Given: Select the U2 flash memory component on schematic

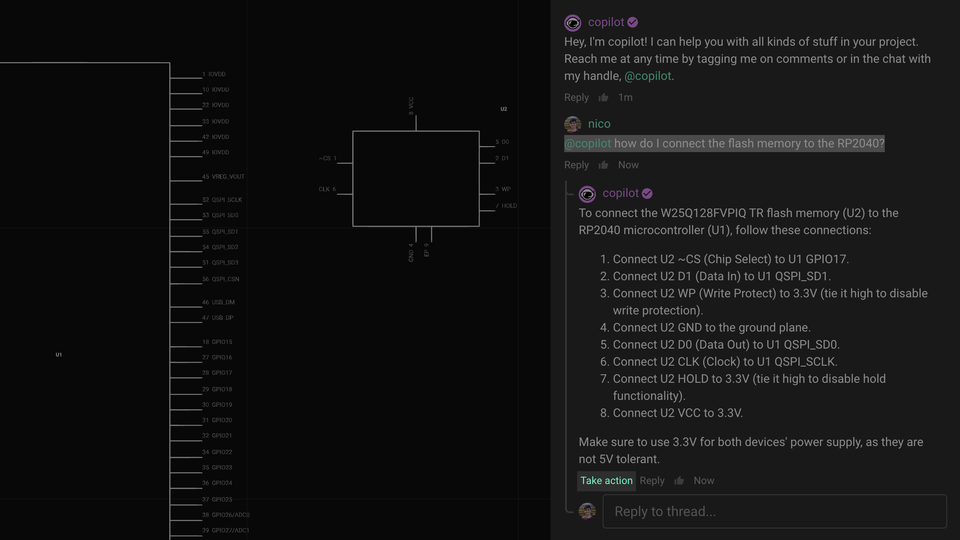Looking at the screenshot, I should coord(415,178).
